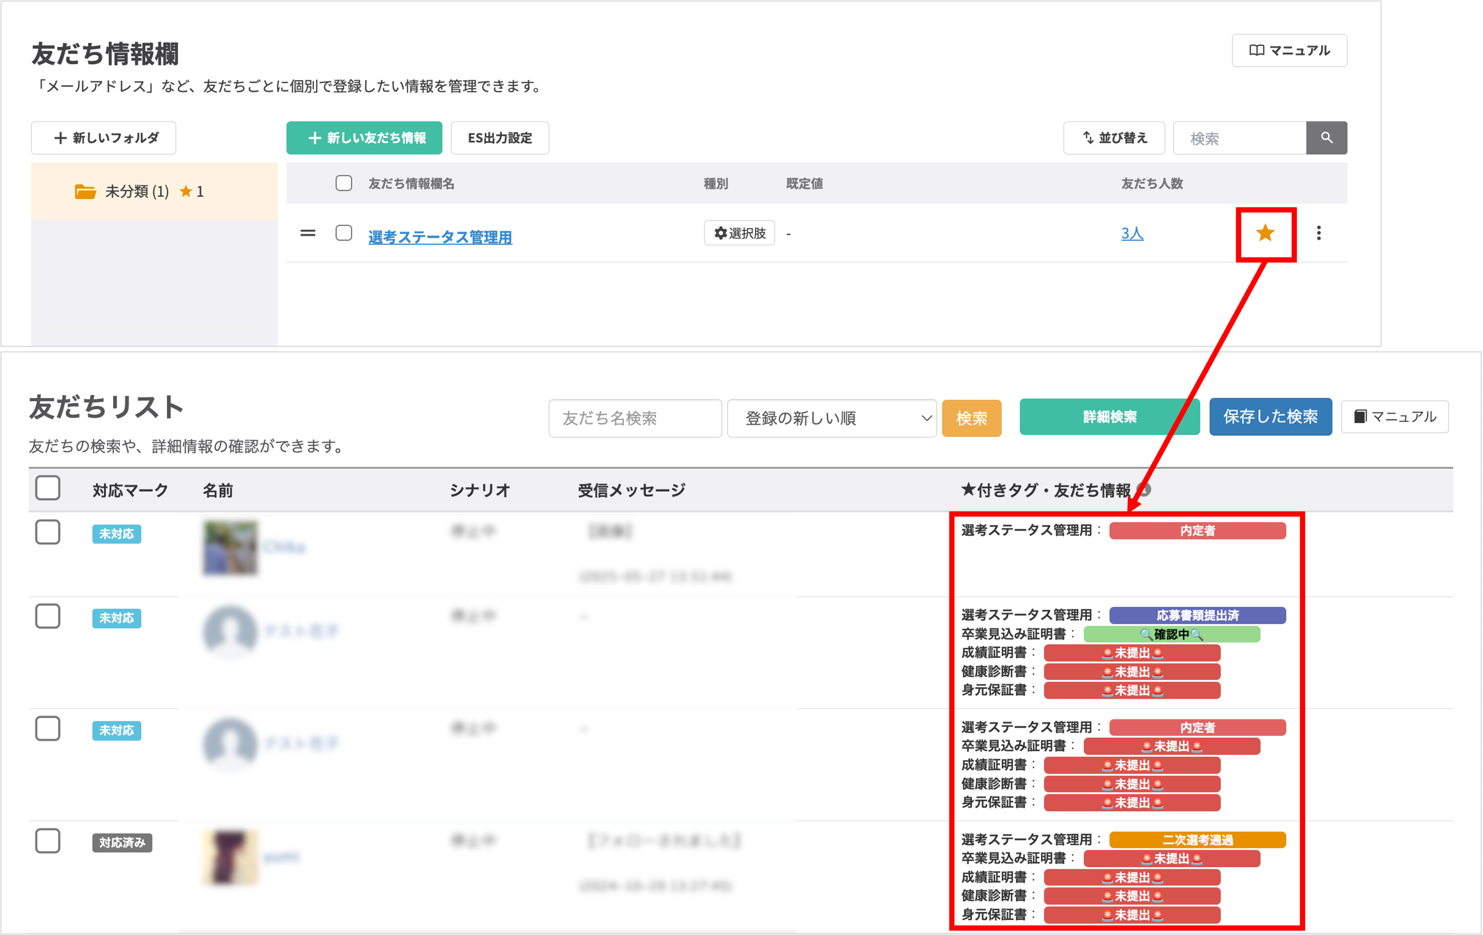The width and height of the screenshot is (1483, 935).
Task: Check the 選考ステータス管理用 row checkbox
Action: [344, 233]
